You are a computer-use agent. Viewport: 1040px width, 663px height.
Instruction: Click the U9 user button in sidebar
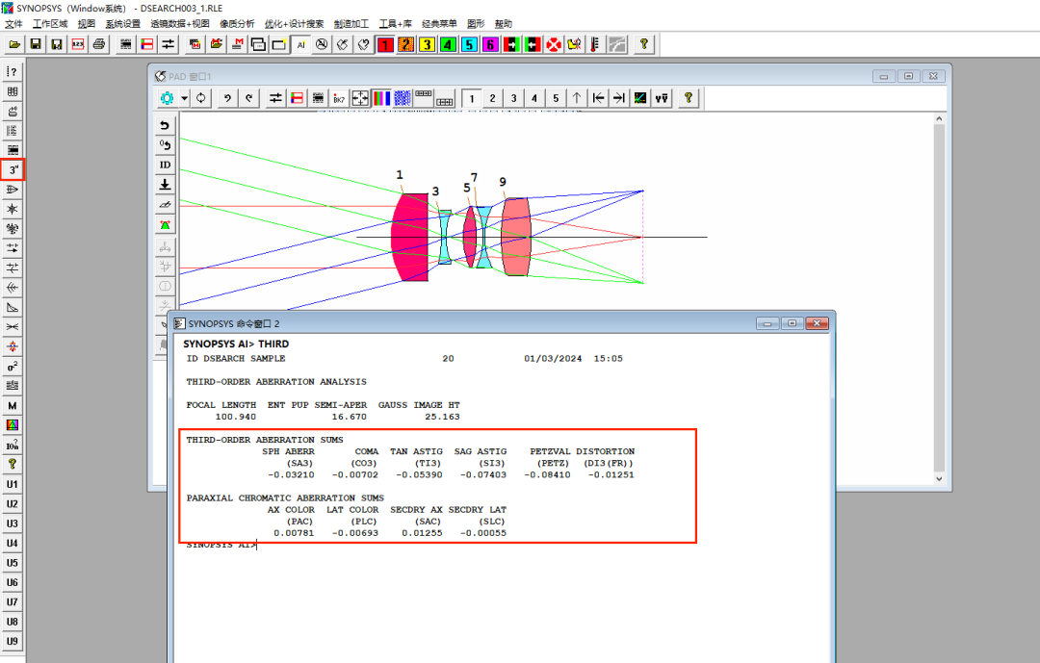(13, 641)
